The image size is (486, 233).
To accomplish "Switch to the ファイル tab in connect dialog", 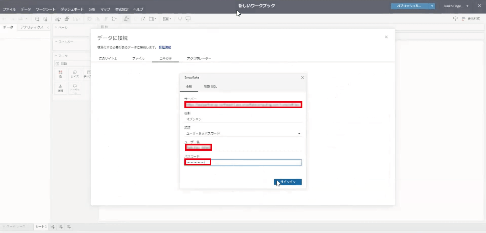I will (x=138, y=58).
